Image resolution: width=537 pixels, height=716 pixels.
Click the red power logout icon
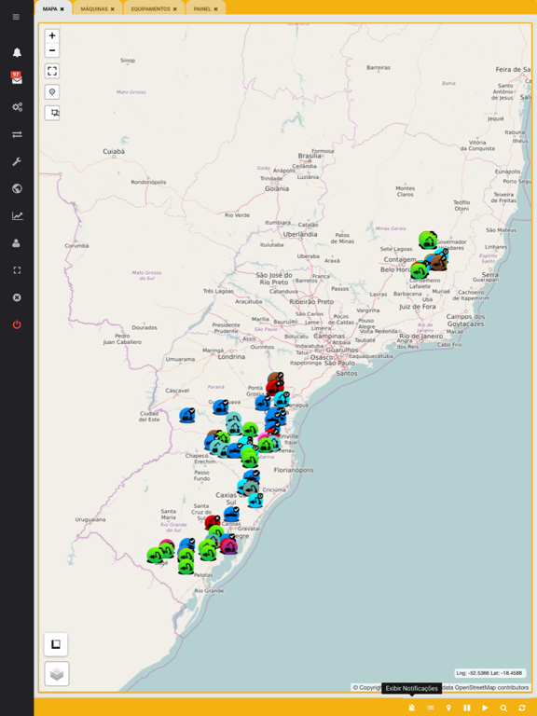click(x=17, y=324)
